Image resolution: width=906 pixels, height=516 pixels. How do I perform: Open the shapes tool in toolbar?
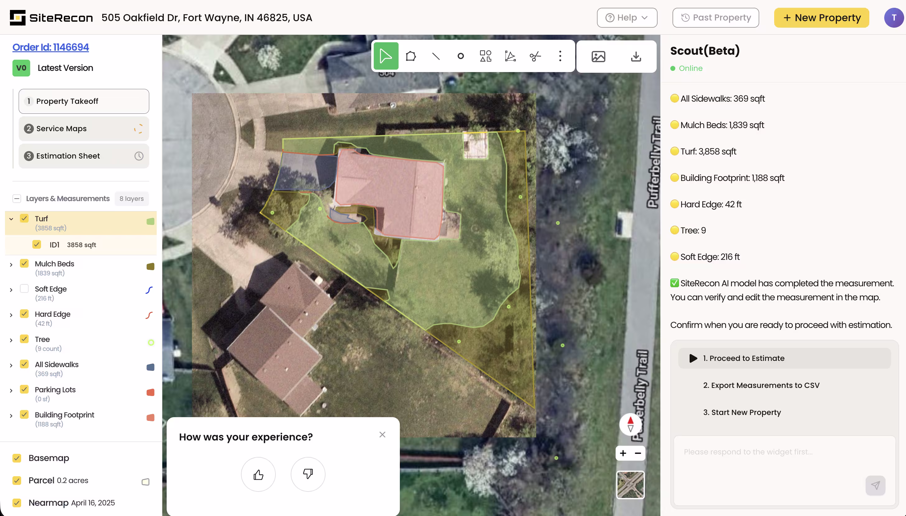coord(485,56)
